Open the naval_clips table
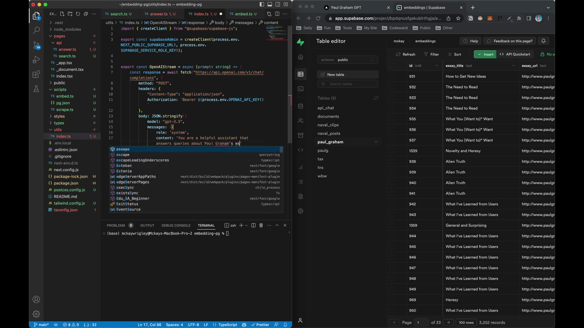Viewport: 584px width, 328px height. click(x=328, y=125)
